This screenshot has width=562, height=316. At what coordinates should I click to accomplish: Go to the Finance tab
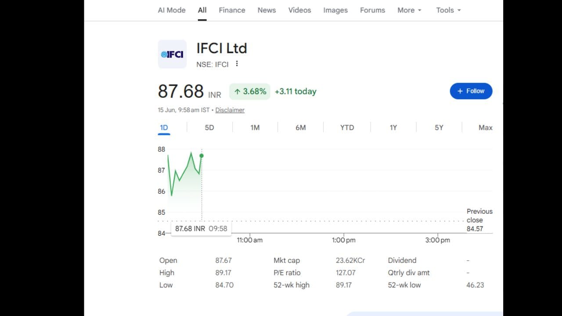click(x=232, y=10)
